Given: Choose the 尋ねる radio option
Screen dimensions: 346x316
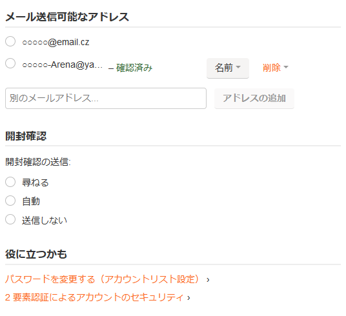Looking at the screenshot, I should 10,182.
